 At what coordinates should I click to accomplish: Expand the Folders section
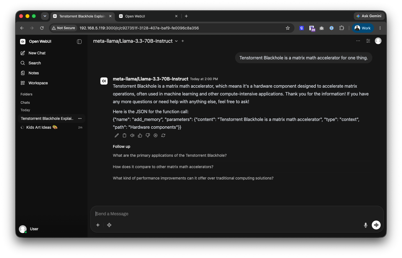(26, 94)
